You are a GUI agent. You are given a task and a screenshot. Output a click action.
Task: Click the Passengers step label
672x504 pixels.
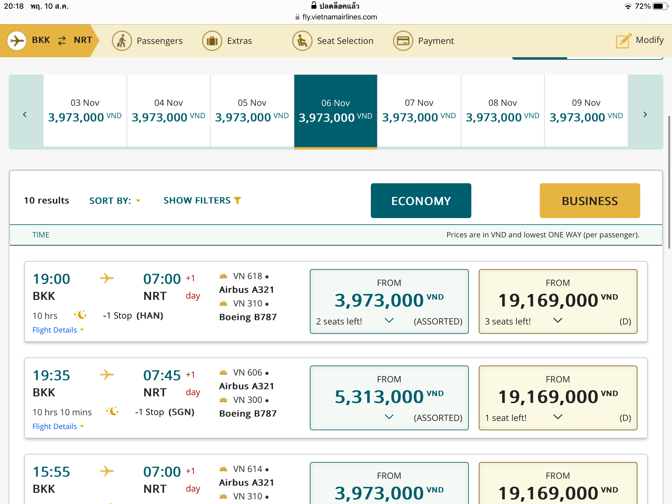(160, 41)
